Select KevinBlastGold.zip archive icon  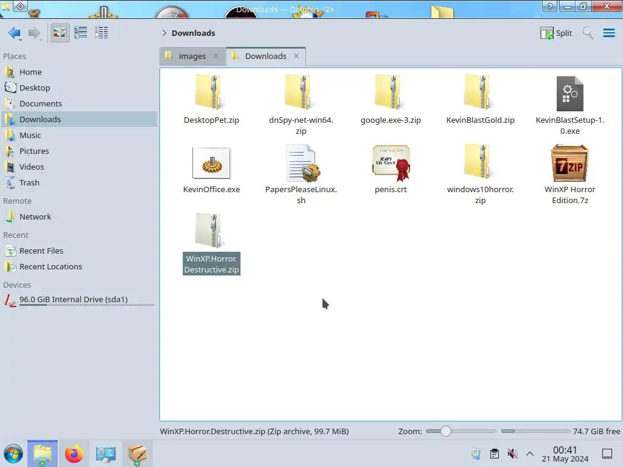478,92
